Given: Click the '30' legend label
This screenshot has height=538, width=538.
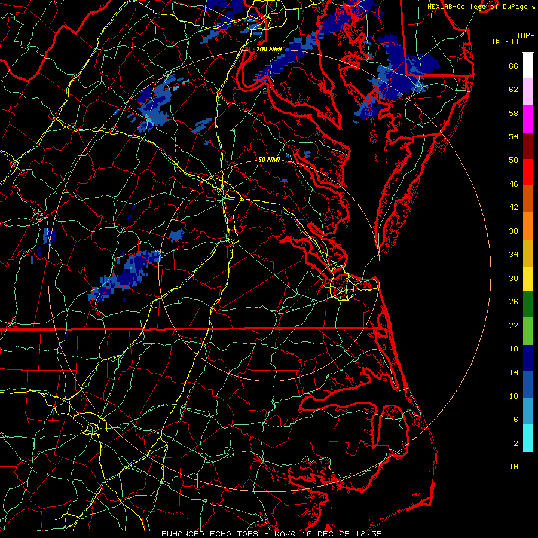Looking at the screenshot, I should click(513, 278).
